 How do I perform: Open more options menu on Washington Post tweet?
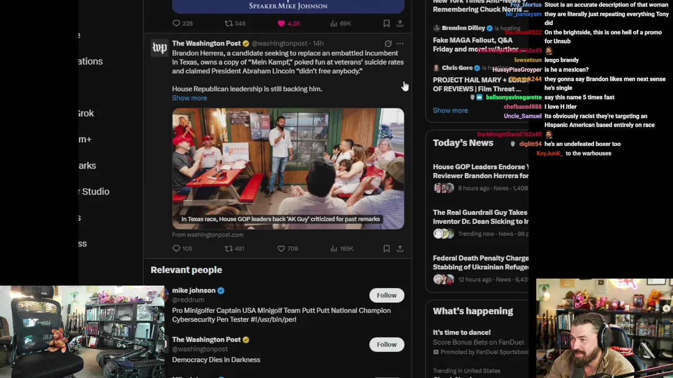400,44
